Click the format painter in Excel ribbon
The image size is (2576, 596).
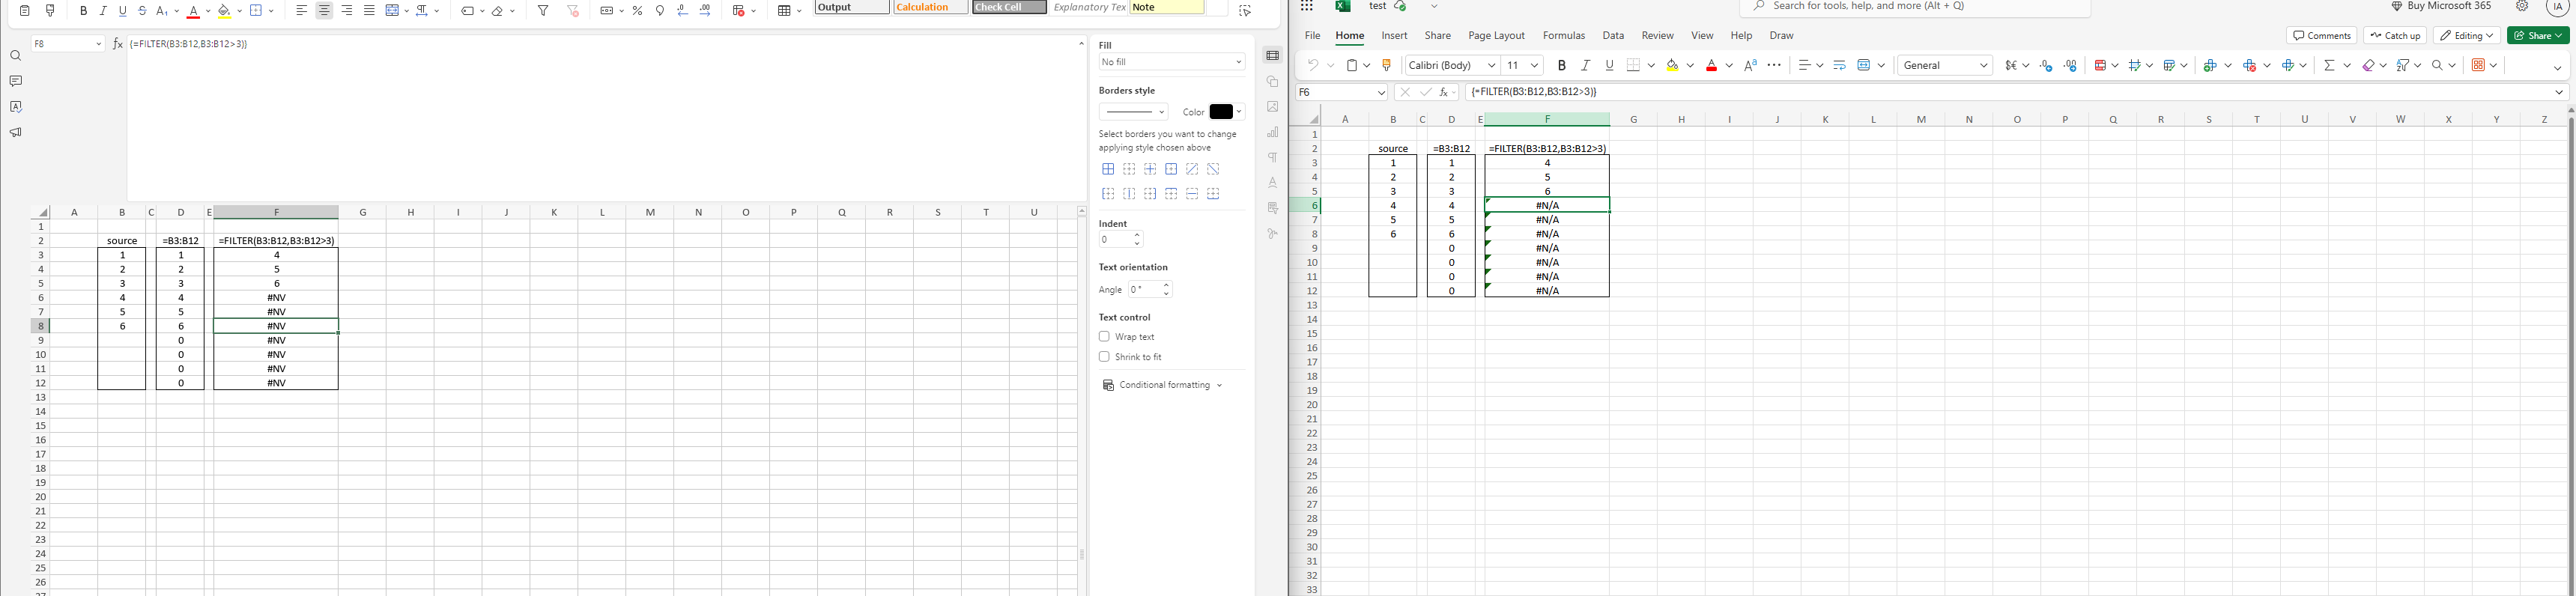pyautogui.click(x=1386, y=66)
